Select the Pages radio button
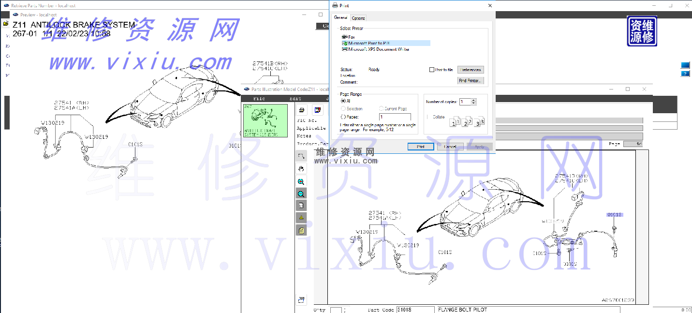Screen dimensions: 692x313 coord(343,117)
